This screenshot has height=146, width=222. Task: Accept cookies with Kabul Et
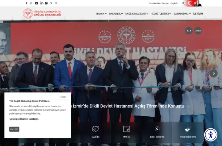(x=14, y=129)
